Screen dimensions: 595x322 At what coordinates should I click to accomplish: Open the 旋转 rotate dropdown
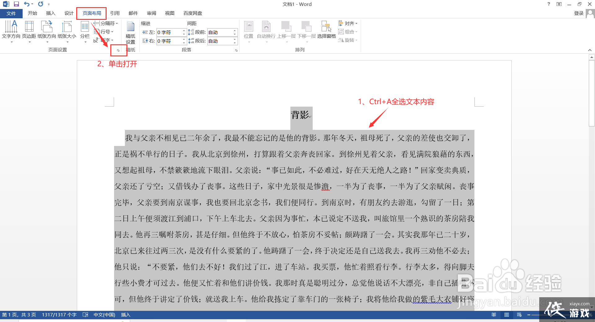coord(348,40)
